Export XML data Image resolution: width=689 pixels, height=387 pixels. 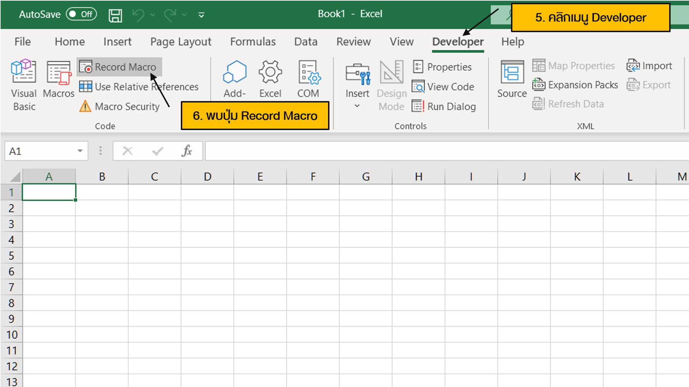(x=648, y=85)
